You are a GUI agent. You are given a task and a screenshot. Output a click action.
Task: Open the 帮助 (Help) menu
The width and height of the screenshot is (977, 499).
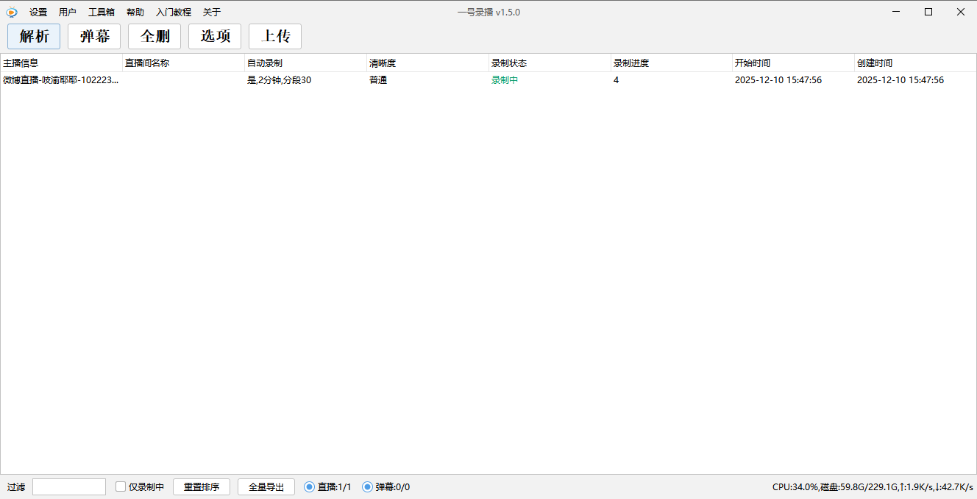(x=135, y=12)
